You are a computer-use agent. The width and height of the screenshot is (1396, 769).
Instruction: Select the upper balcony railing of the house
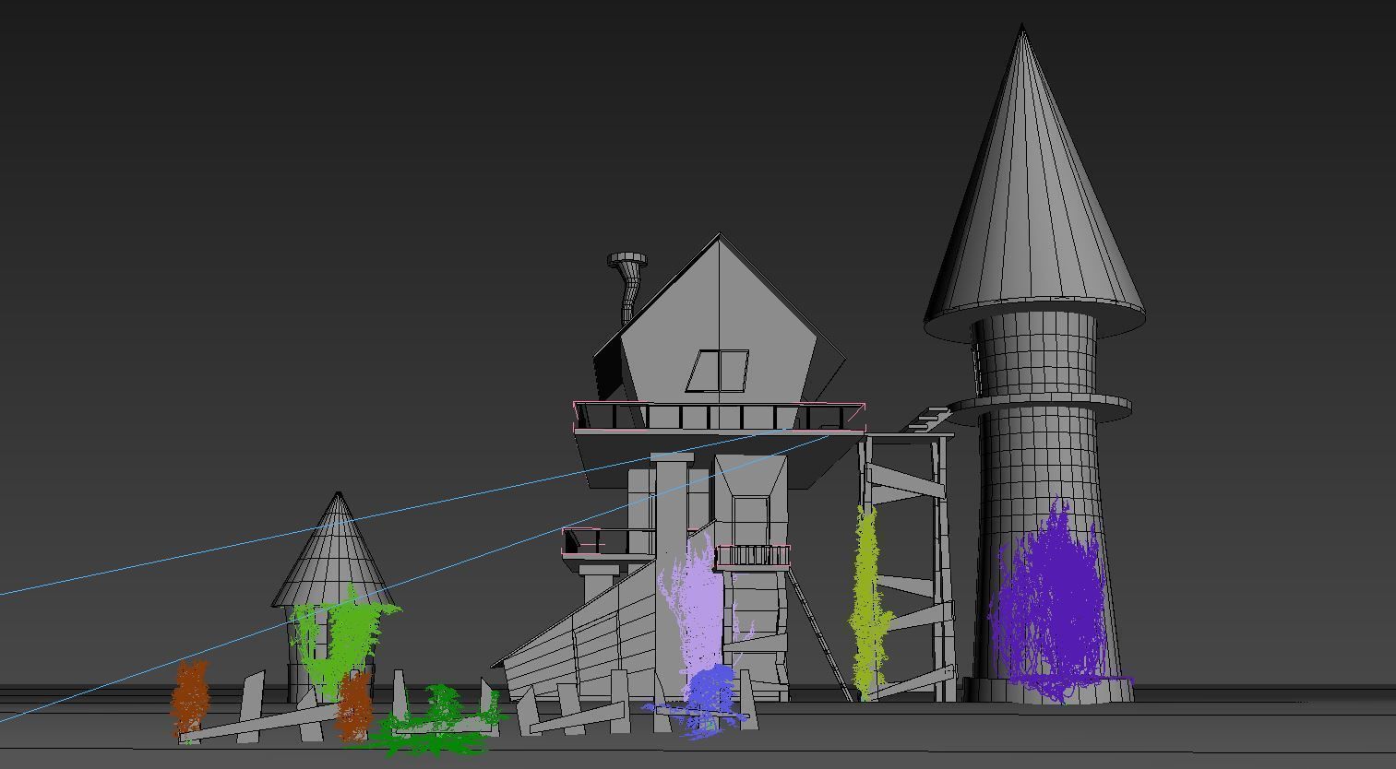720,417
